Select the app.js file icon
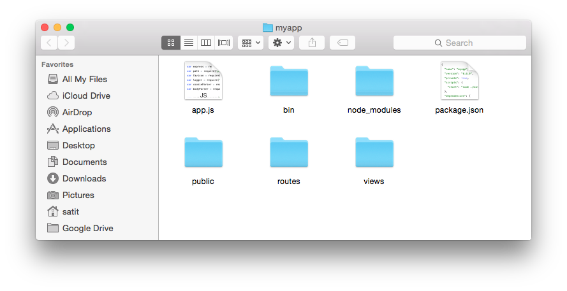Screen dimensions: 567x291 pos(203,80)
